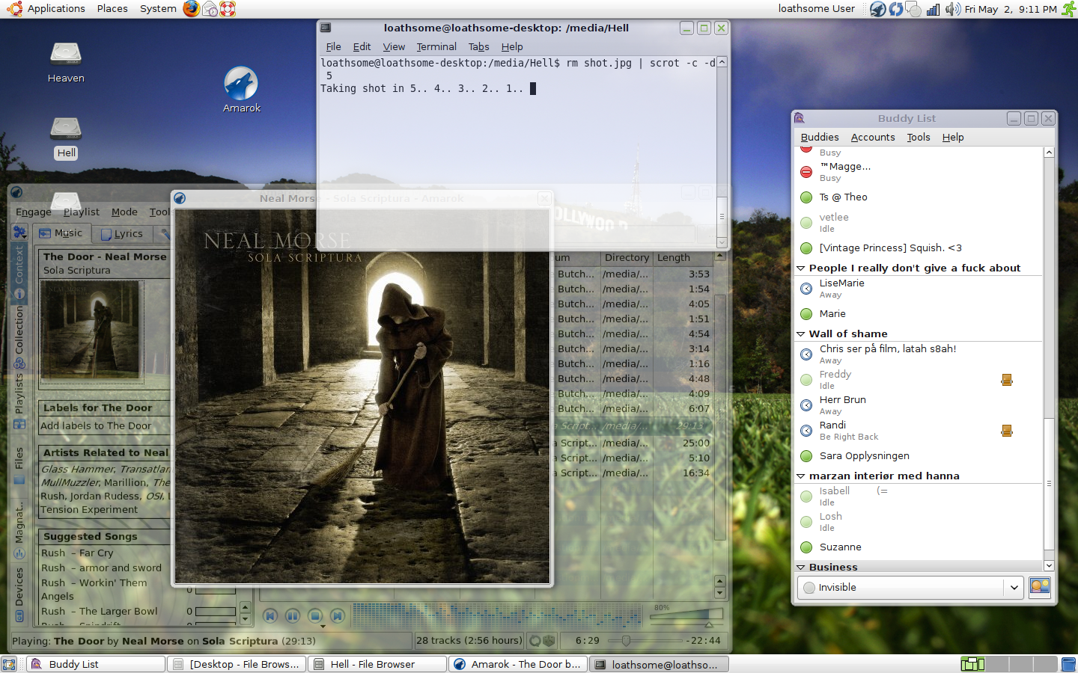The image size is (1078, 673).
Task: Switch to the Lyrics tab in Amarok
Action: pyautogui.click(x=122, y=233)
